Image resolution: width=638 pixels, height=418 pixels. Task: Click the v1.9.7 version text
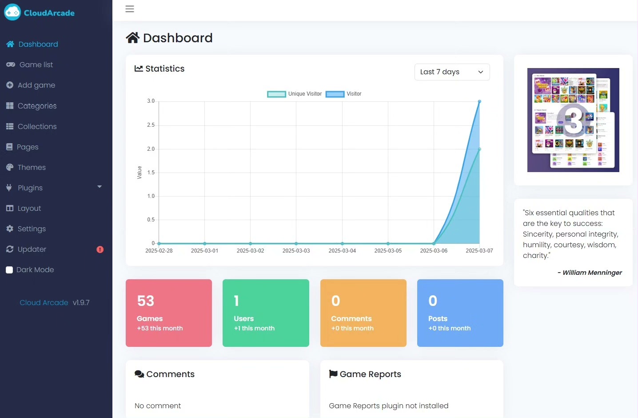(x=81, y=302)
